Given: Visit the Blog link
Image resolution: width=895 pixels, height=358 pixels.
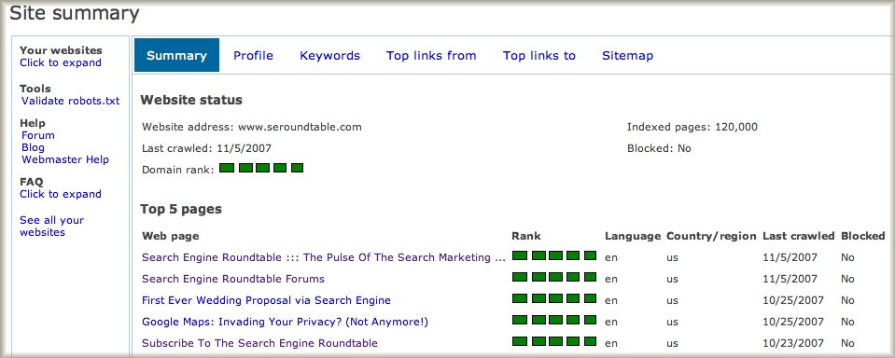Looking at the screenshot, I should [x=33, y=147].
